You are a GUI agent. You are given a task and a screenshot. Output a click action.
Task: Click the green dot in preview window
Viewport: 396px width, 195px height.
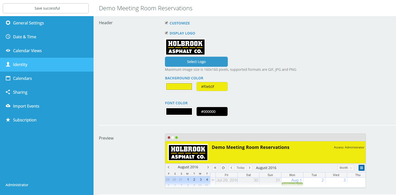point(177,138)
